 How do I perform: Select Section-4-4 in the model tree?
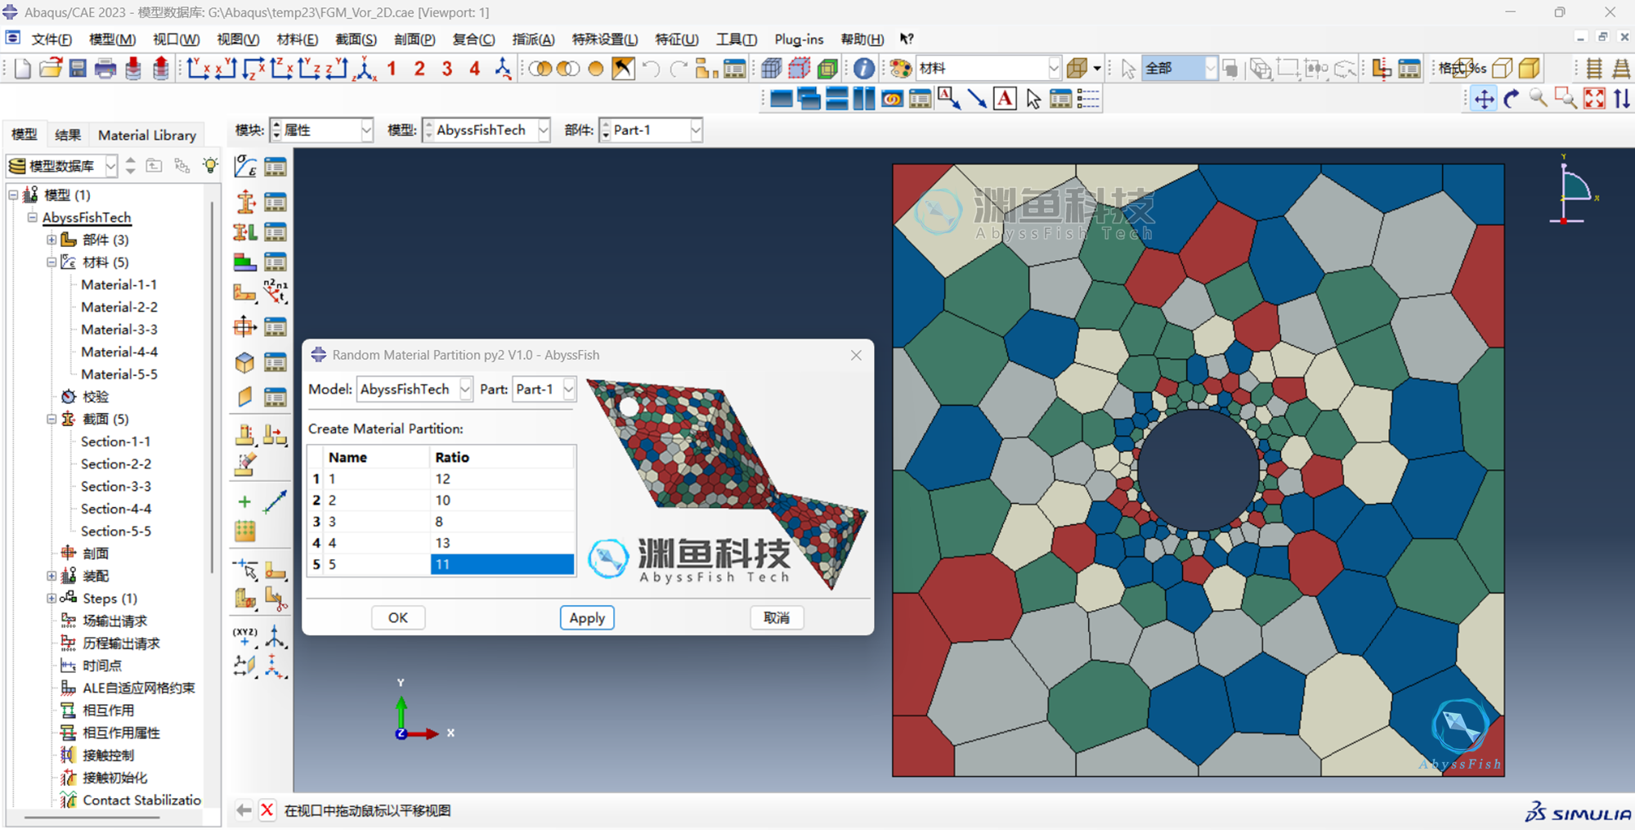coord(116,509)
